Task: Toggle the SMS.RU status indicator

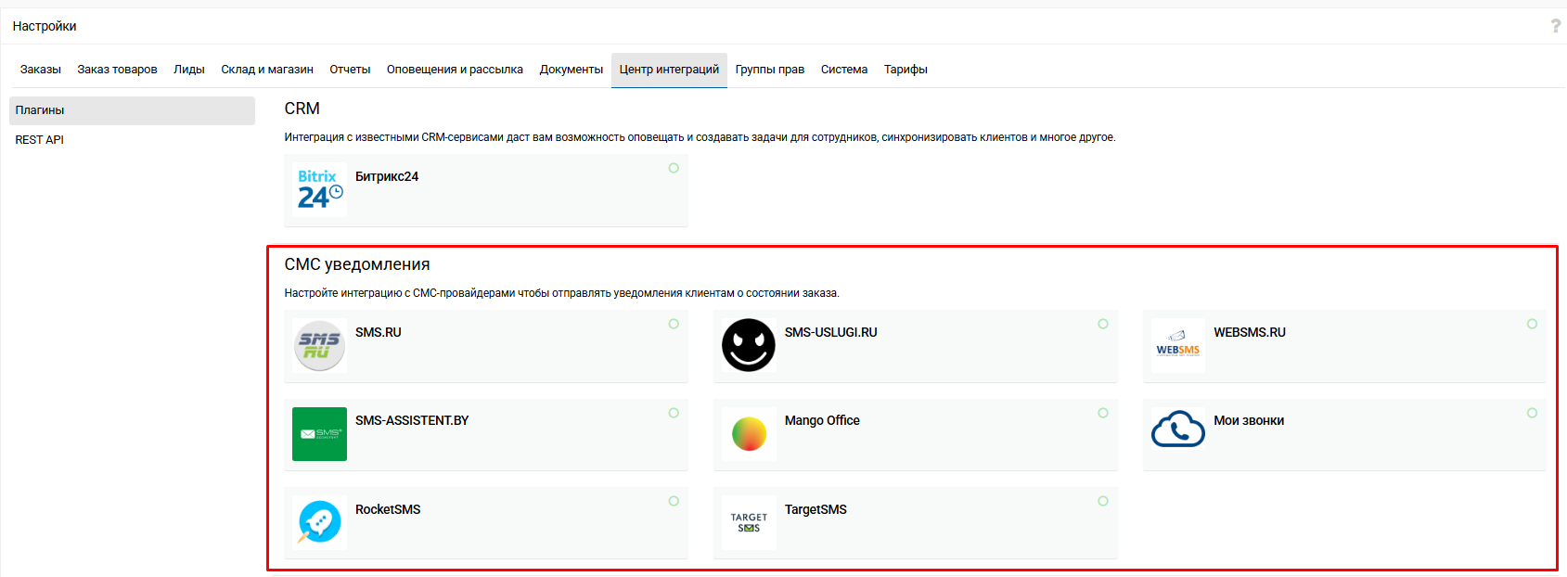Action: (x=674, y=324)
